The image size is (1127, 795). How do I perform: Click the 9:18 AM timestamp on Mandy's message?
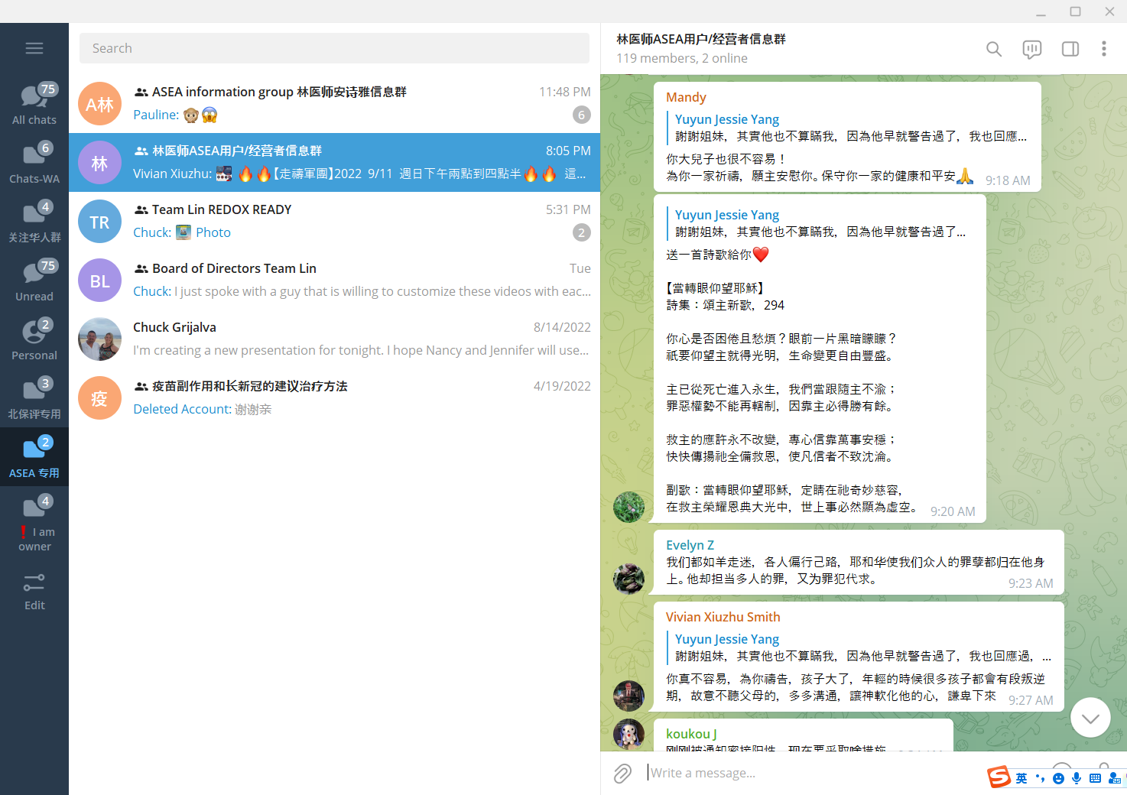pos(1008,180)
